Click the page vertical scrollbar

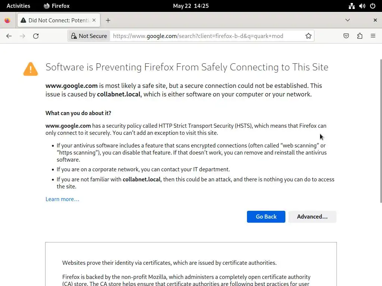coord(381,130)
